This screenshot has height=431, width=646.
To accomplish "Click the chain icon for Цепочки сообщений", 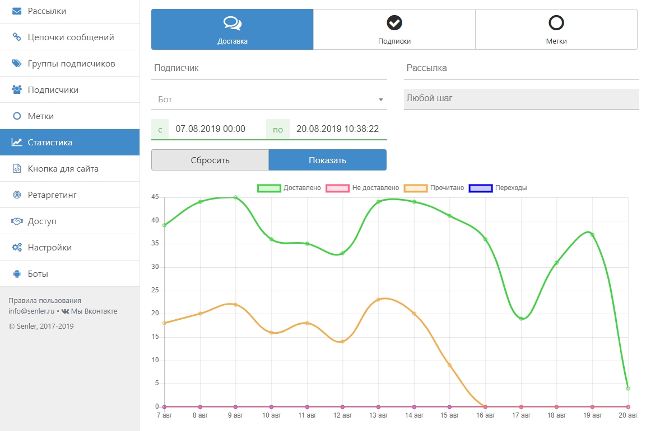I will [x=17, y=37].
